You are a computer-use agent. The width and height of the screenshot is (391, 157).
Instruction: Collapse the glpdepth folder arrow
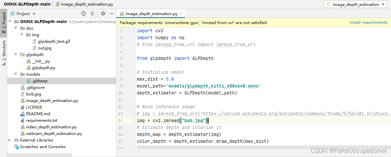[16, 54]
